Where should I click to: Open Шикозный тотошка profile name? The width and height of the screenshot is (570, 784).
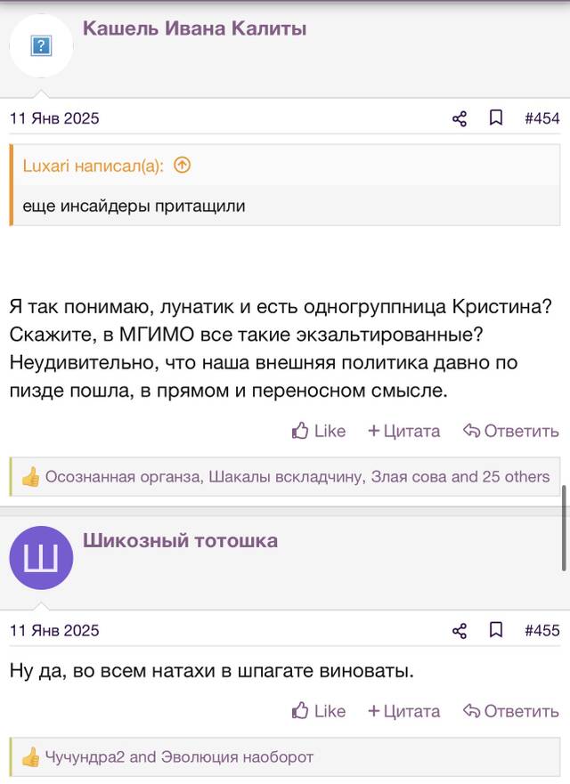point(180,540)
